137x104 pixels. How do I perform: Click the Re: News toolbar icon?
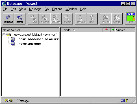tap(44, 19)
